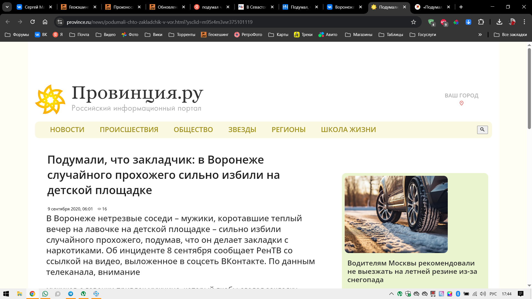Expand the tab search dropdown arrow
This screenshot has width=532, height=299.
(x=7, y=7)
